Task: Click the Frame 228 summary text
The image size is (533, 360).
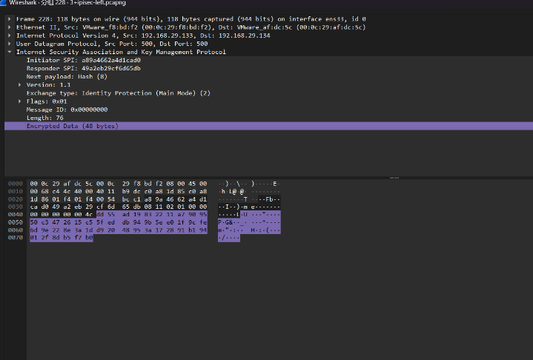Action: pyautogui.click(x=191, y=19)
